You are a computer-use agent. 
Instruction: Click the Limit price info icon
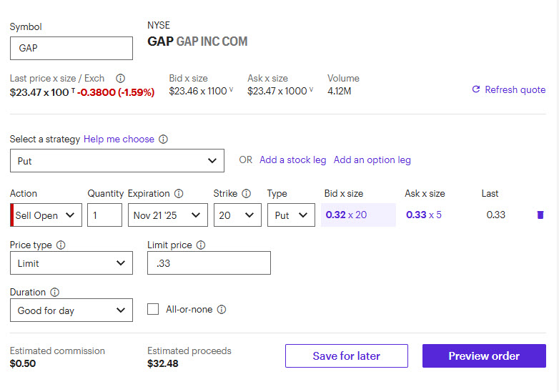201,245
